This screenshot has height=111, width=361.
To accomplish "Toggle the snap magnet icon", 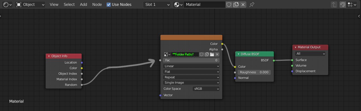I will pos(343,4).
